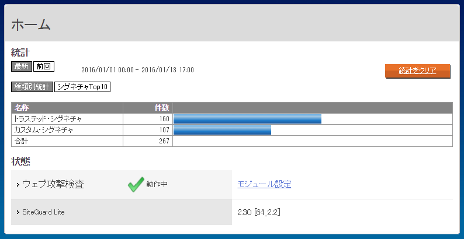The width and height of the screenshot is (464, 239).
Task: Click the 動作中 status text
Action: tap(157, 184)
